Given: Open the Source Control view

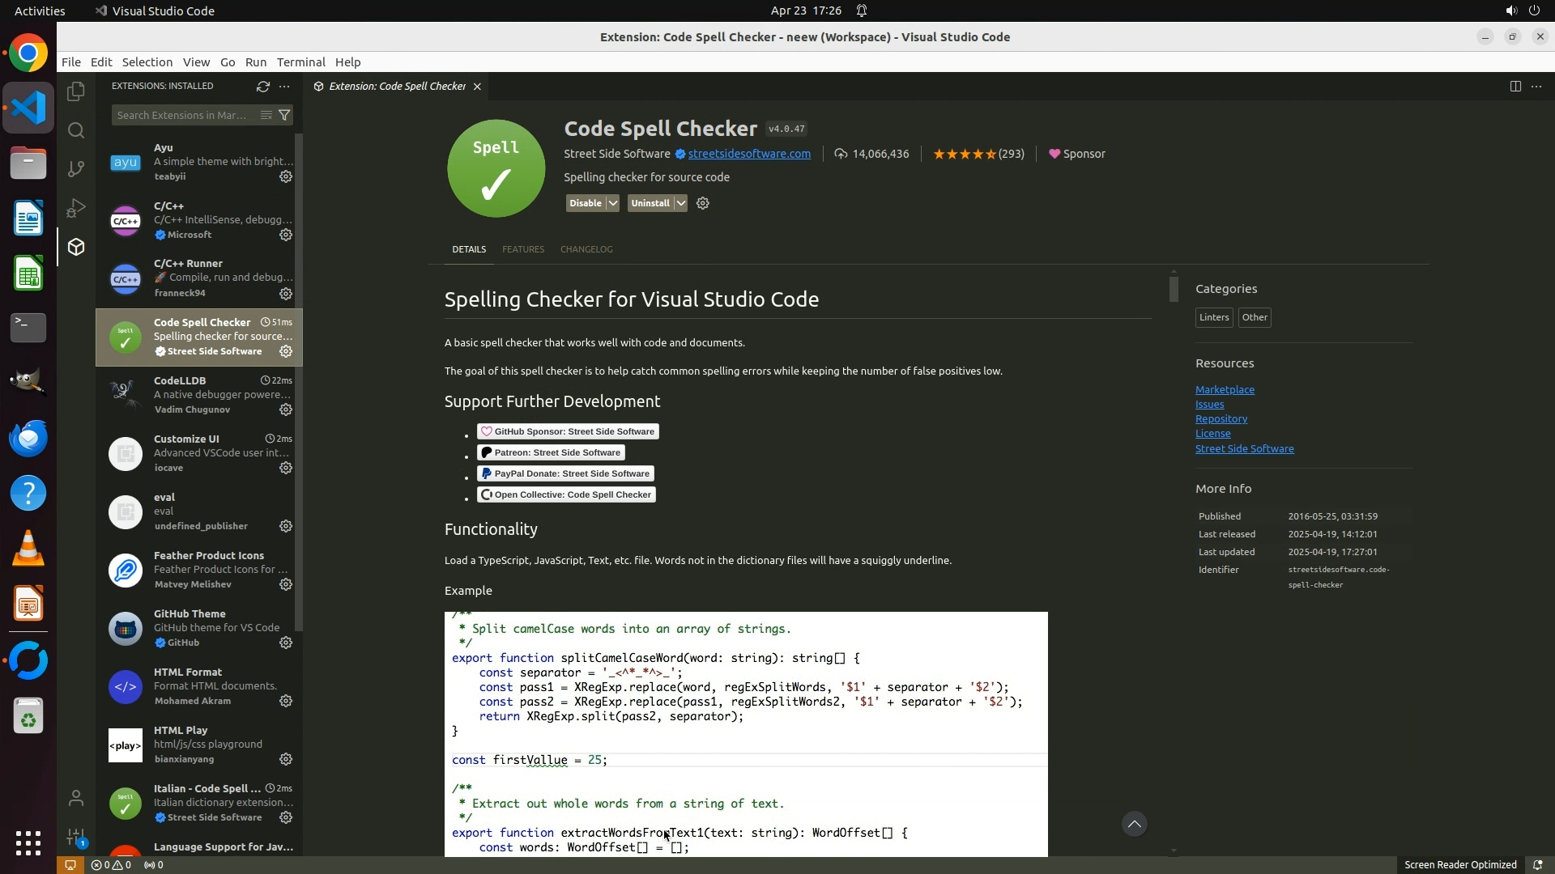Looking at the screenshot, I should coord(76,168).
